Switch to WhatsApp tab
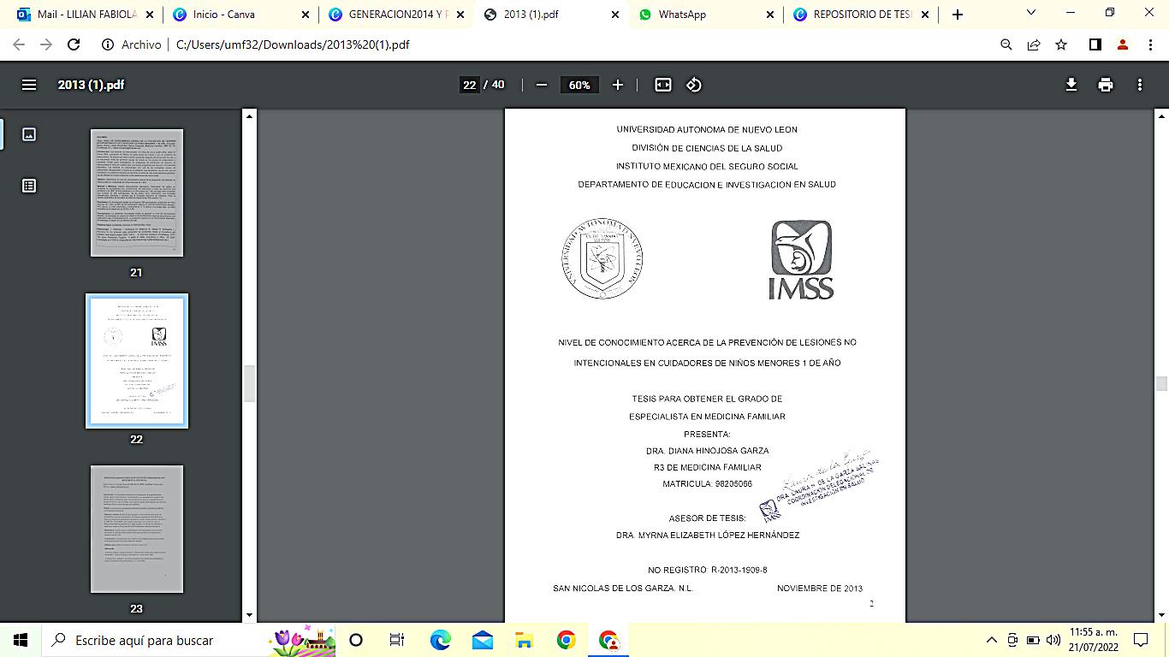Viewport: 1169px width, 657px height. pos(706,15)
